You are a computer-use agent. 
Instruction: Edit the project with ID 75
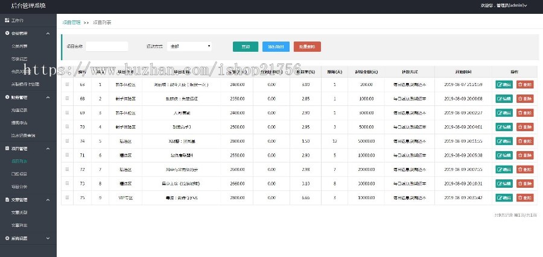coord(504,197)
